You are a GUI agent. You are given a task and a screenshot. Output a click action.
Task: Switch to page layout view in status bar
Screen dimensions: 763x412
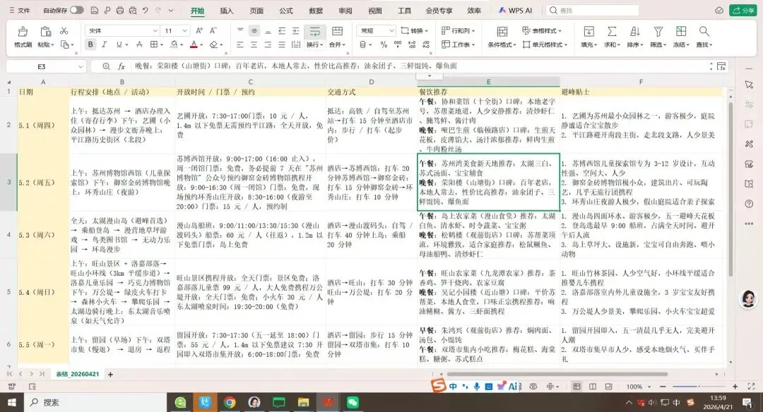(x=593, y=387)
